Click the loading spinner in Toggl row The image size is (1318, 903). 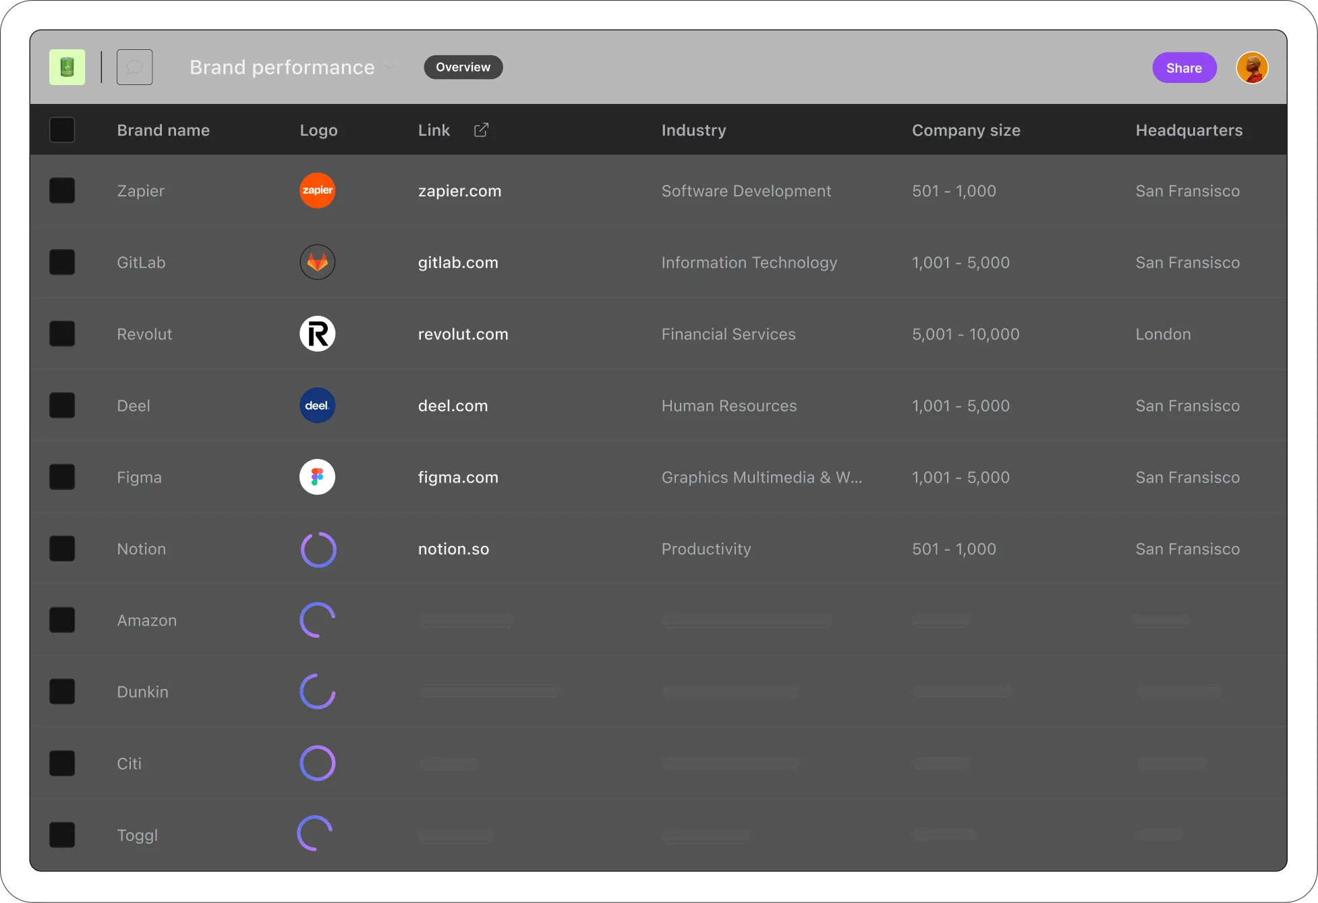pyautogui.click(x=315, y=833)
